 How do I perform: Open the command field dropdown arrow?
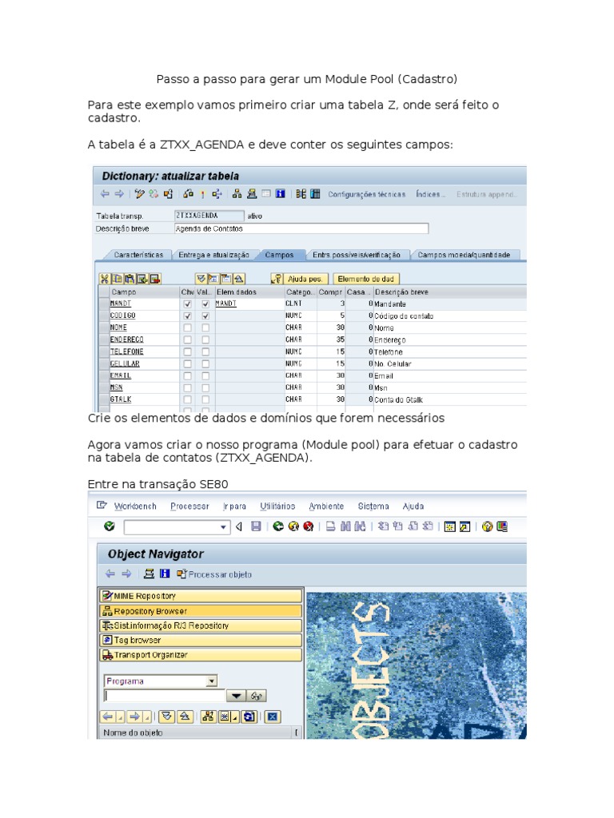[x=223, y=527]
